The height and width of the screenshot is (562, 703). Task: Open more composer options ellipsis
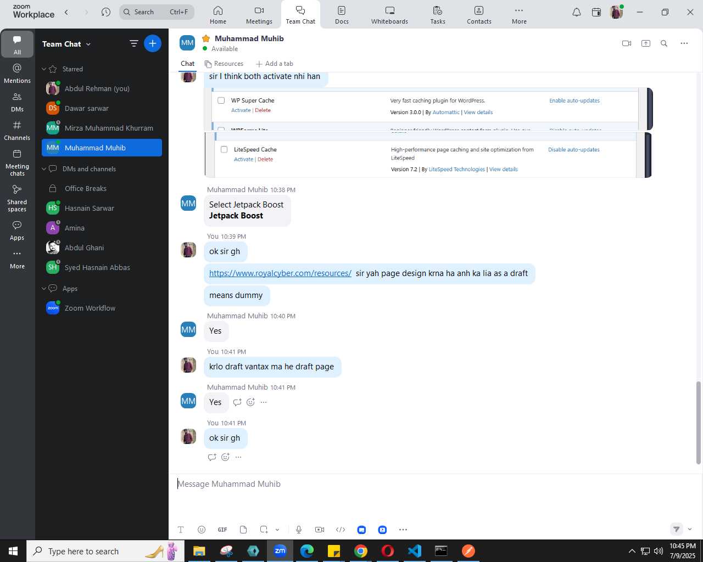pos(403,530)
